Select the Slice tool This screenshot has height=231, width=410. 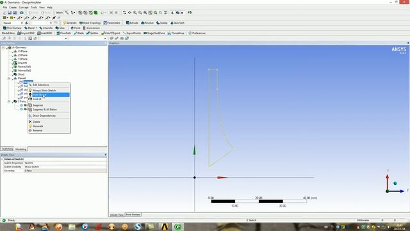tap(60, 28)
